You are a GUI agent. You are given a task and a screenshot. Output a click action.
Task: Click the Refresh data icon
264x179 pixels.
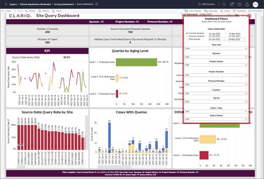tap(44, 10)
